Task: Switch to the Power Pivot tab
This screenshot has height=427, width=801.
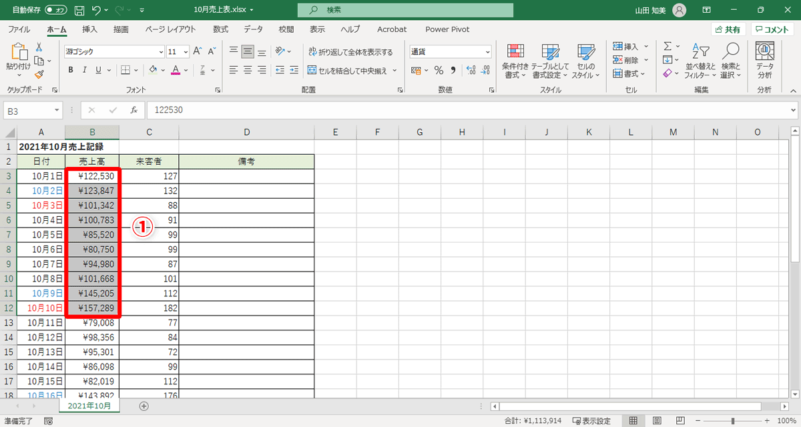Action: pyautogui.click(x=447, y=29)
